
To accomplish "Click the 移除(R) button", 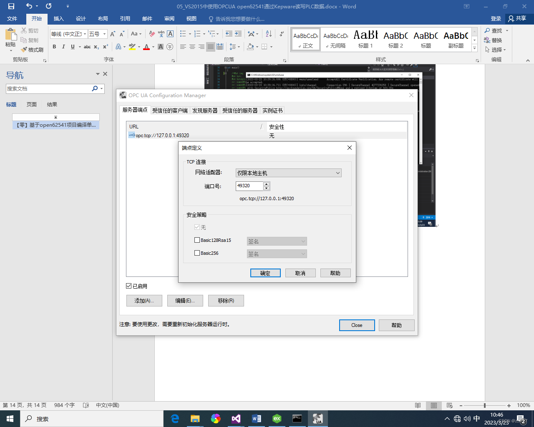I will click(226, 301).
